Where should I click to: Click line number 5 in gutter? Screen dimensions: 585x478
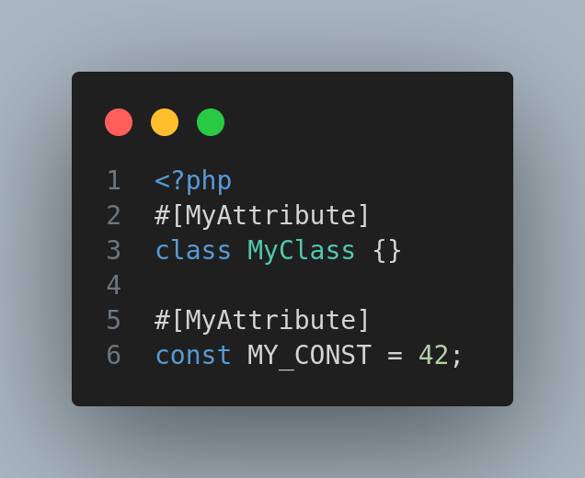point(113,321)
